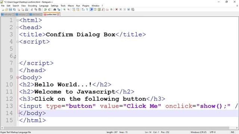239x134 pixels.
Task: Toggle the Indent Guide toolbar icon
Action: pyautogui.click(x=91, y=9)
